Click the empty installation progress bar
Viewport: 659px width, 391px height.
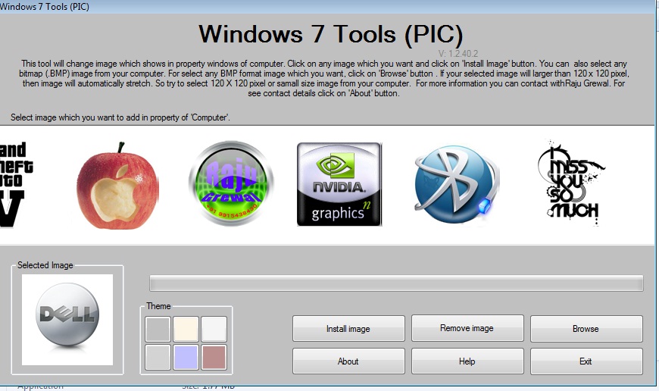coord(396,283)
